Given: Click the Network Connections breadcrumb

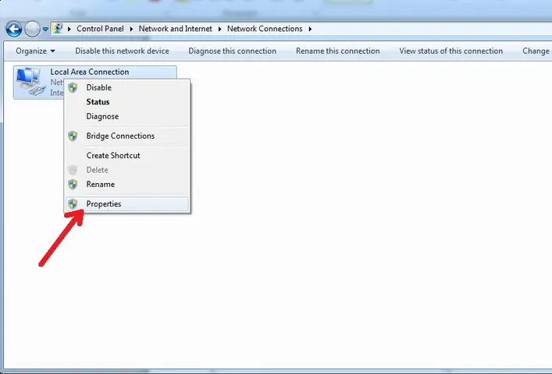Looking at the screenshot, I should (265, 29).
